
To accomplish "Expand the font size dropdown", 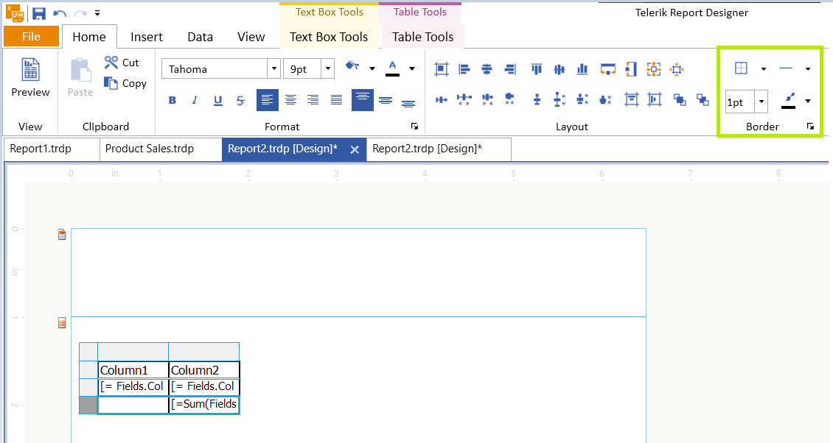I will pyautogui.click(x=328, y=68).
